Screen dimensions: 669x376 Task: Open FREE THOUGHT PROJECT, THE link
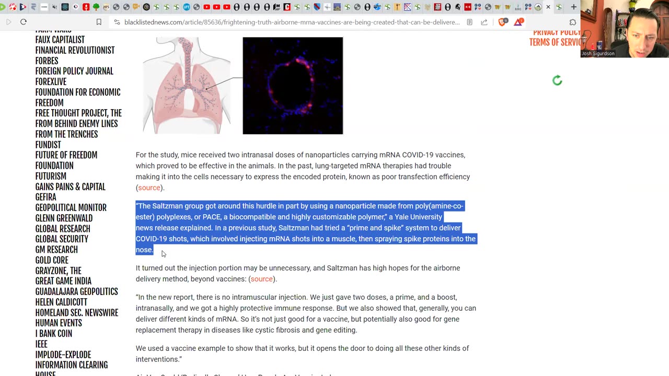point(78,113)
